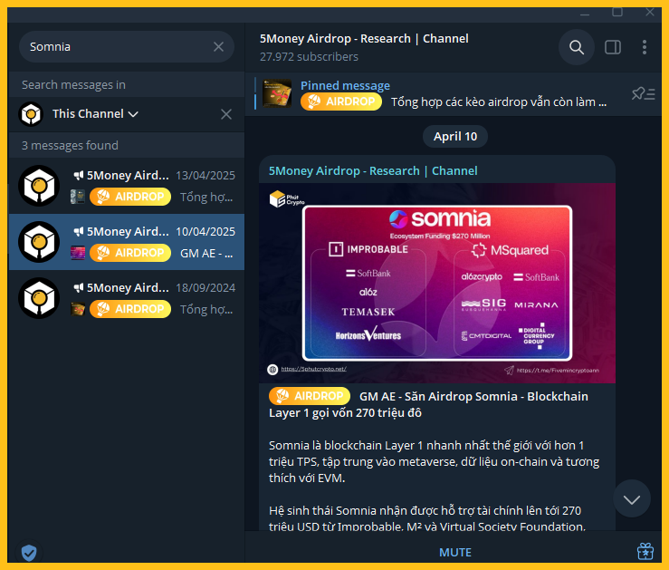Click AIRDROP badge in 10/04/2025 result

[x=130, y=253]
